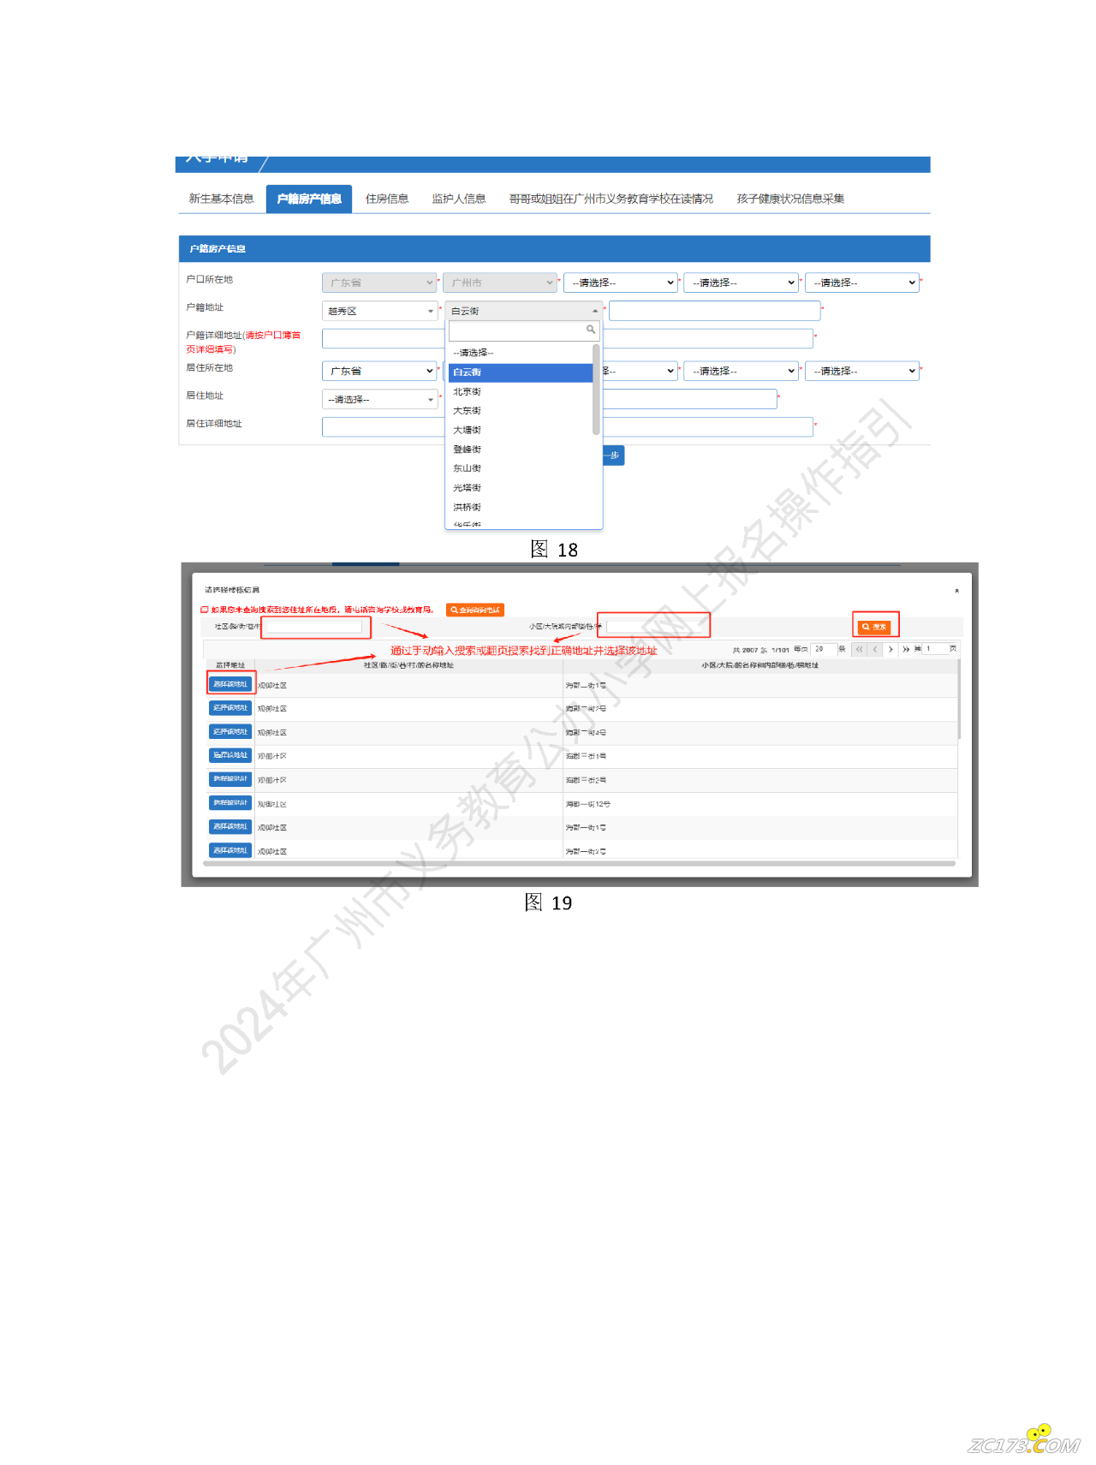Open the 新生基本信息 tab
Screen dimensions: 1096x1465
(x=221, y=199)
